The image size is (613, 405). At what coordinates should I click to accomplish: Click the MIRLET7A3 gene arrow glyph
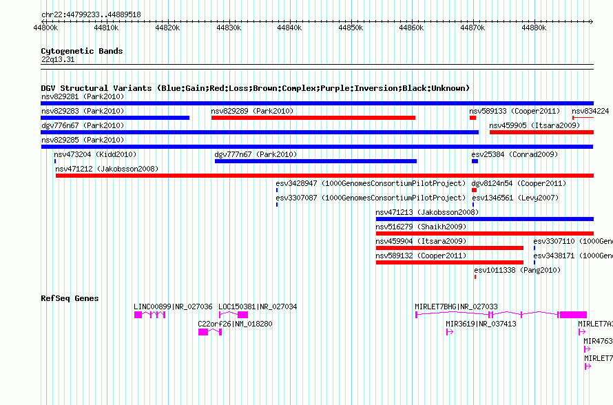pos(582,332)
